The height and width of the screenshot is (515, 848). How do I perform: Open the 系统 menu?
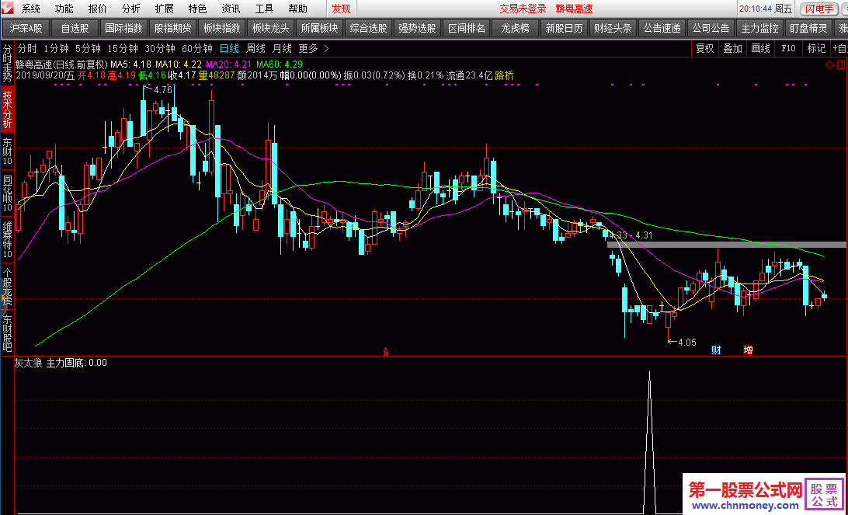pyautogui.click(x=31, y=9)
